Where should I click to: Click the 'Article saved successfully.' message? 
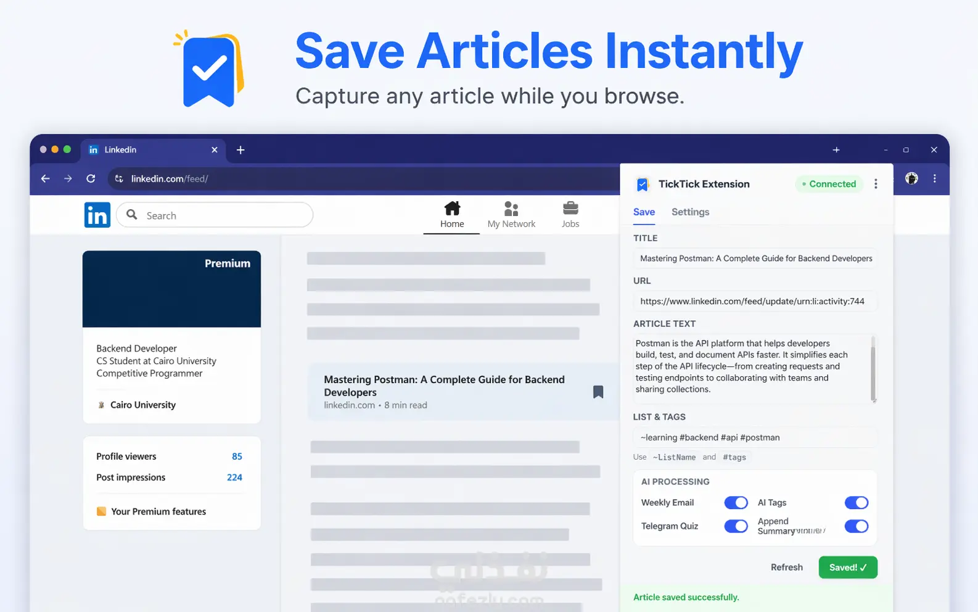pyautogui.click(x=686, y=597)
